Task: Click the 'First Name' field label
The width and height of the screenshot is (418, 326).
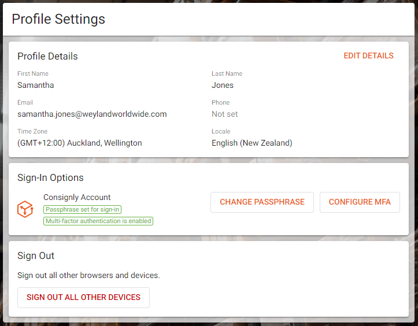Action: (33, 74)
